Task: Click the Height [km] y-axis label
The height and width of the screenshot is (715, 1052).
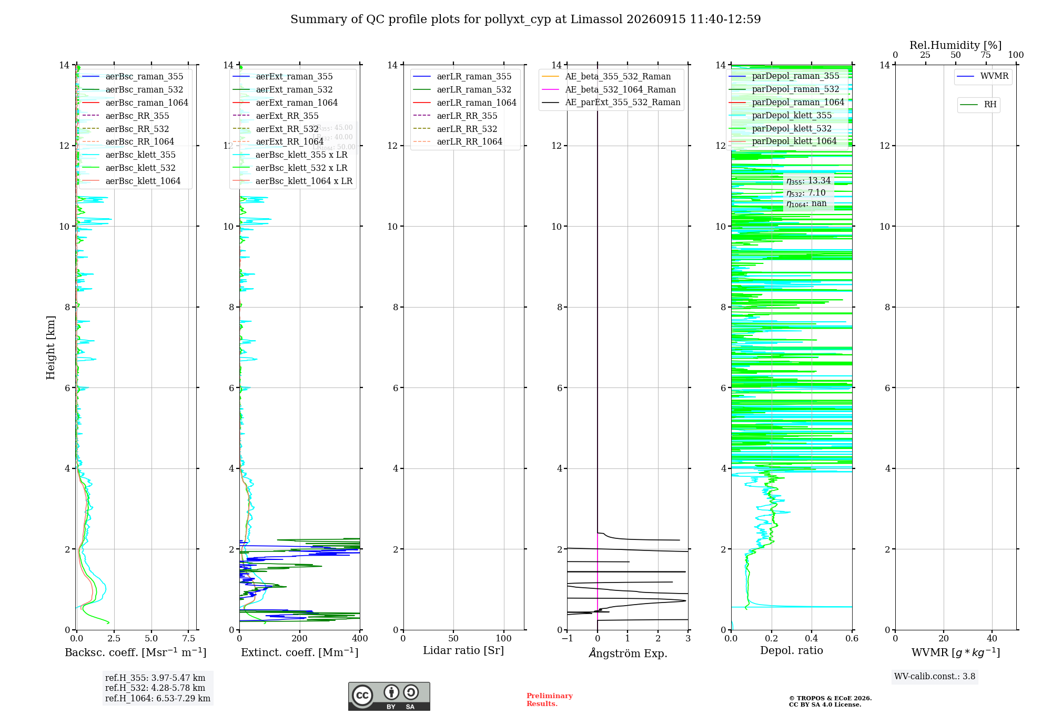Action: click(50, 348)
